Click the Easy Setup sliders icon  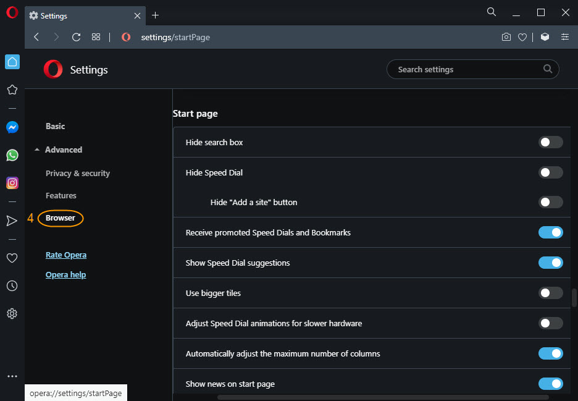[x=565, y=37]
